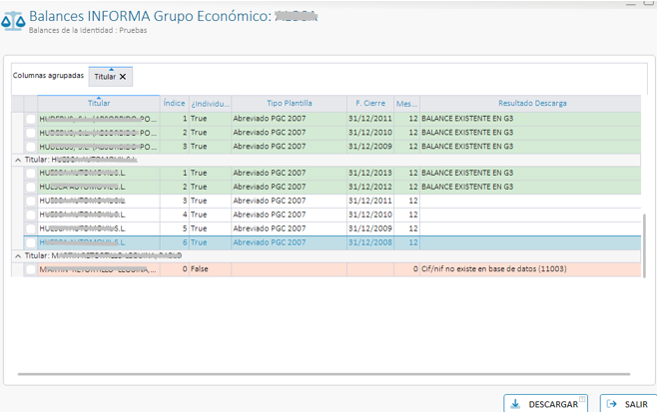Check the False row with Cif/nif error
This screenshot has height=412, width=660.
(x=31, y=269)
